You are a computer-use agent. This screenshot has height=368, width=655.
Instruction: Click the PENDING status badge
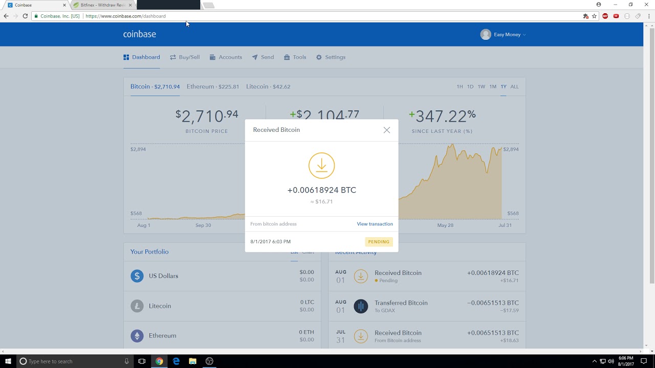[x=379, y=242]
